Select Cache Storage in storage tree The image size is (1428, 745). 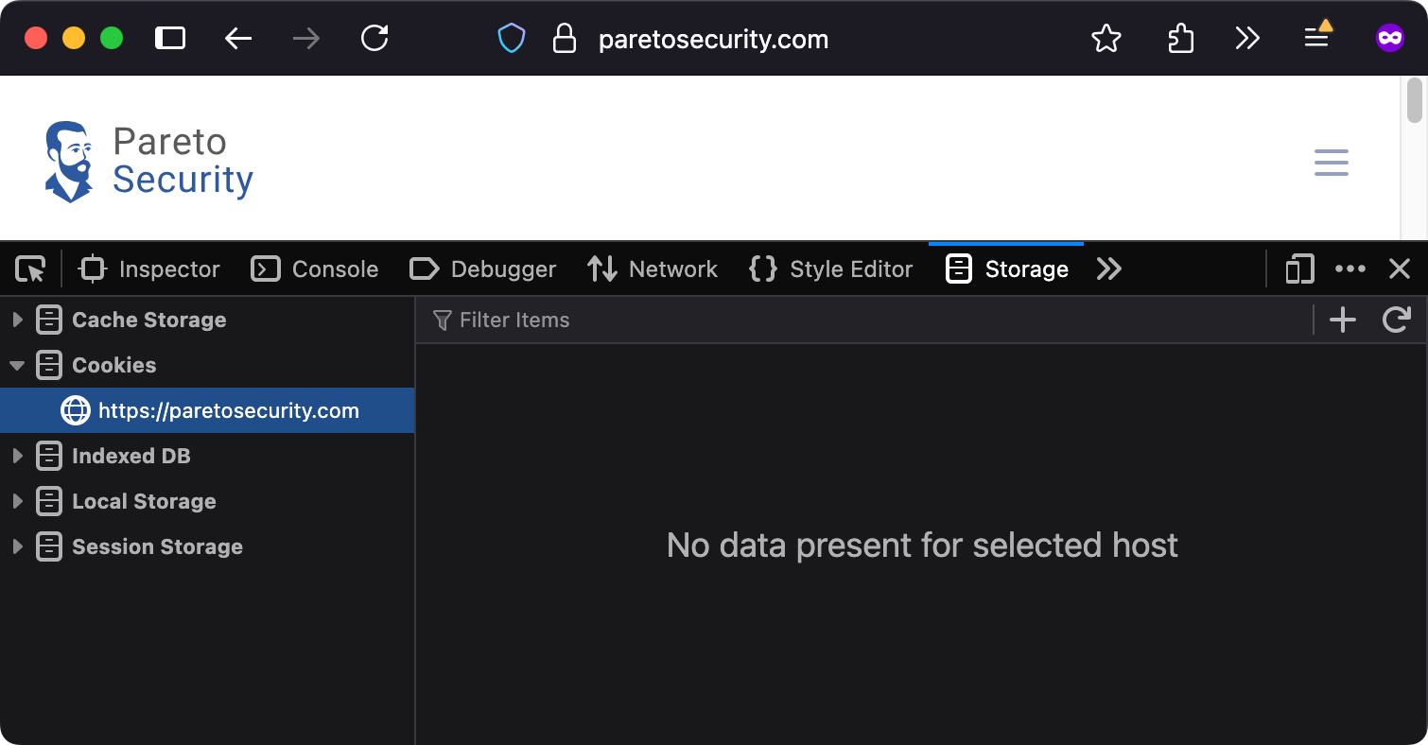point(207,320)
